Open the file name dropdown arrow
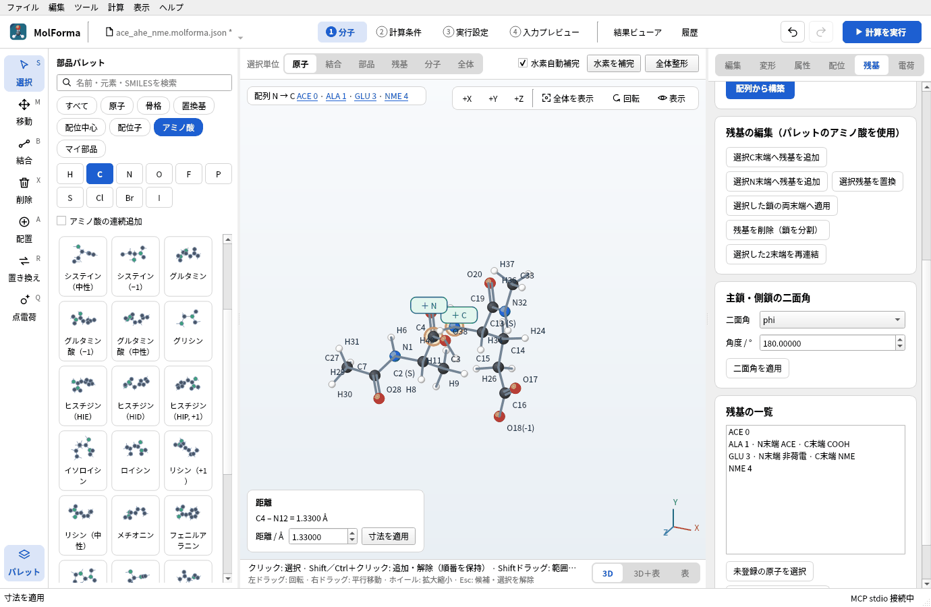The image size is (931, 607). pos(240,38)
